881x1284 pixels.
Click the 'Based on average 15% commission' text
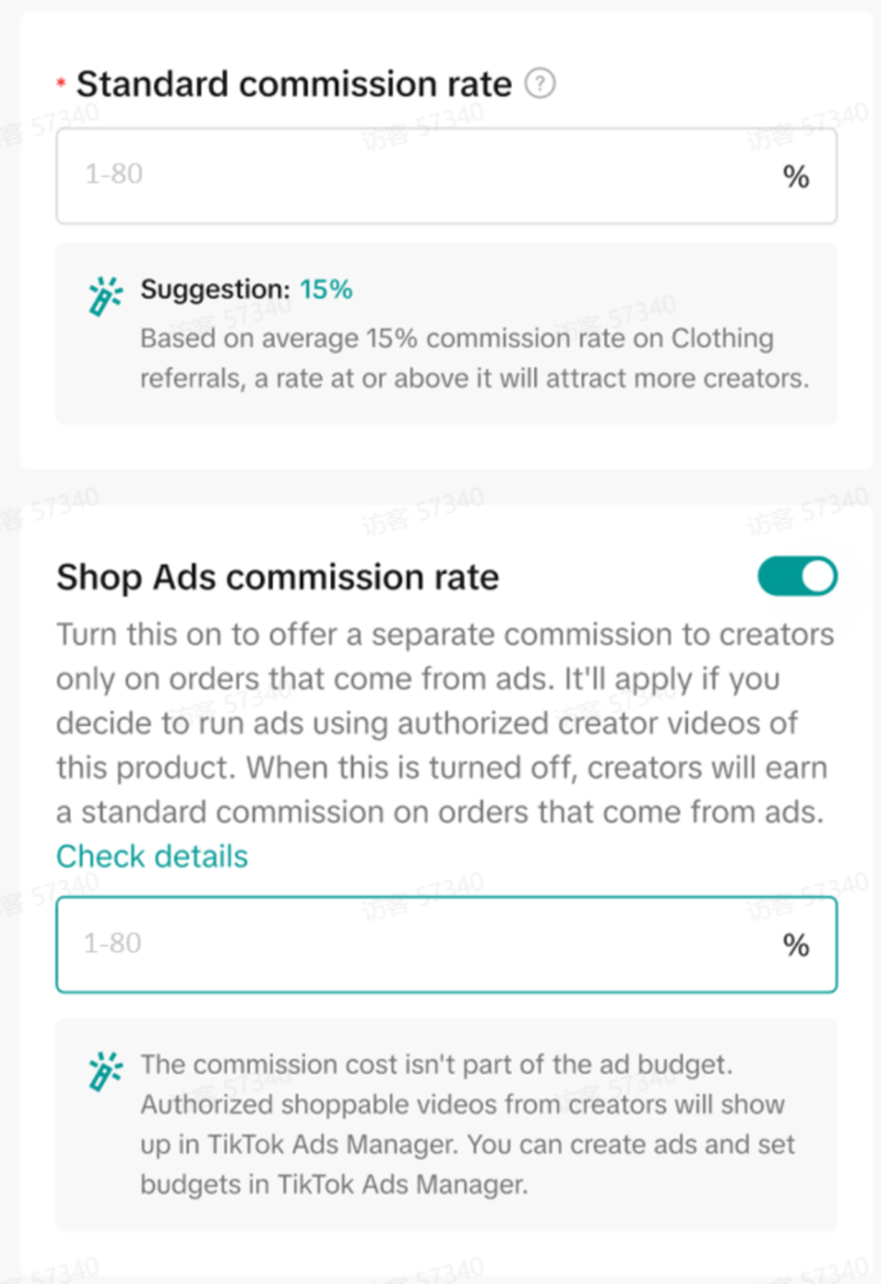(456, 338)
